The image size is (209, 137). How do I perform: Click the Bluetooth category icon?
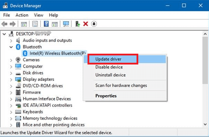[x=18, y=47]
